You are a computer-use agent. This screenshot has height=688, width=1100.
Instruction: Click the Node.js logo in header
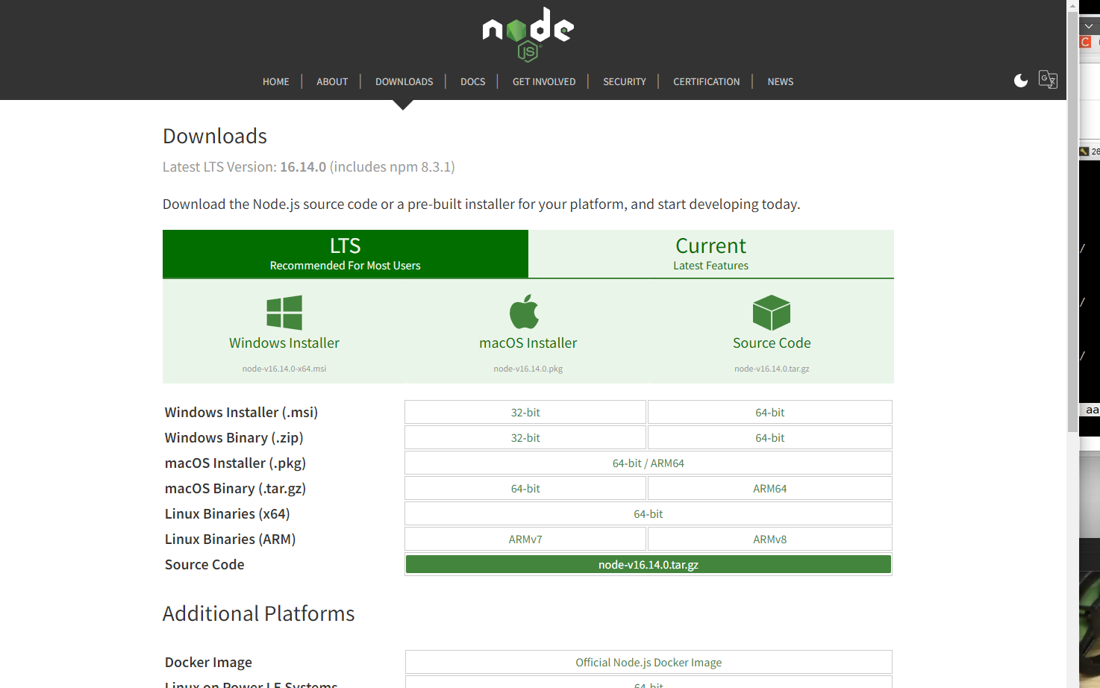pyautogui.click(x=528, y=34)
